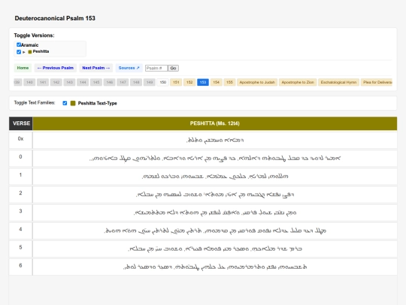
Task: Select verse number 5 cell
Action: pyautogui.click(x=21, y=249)
